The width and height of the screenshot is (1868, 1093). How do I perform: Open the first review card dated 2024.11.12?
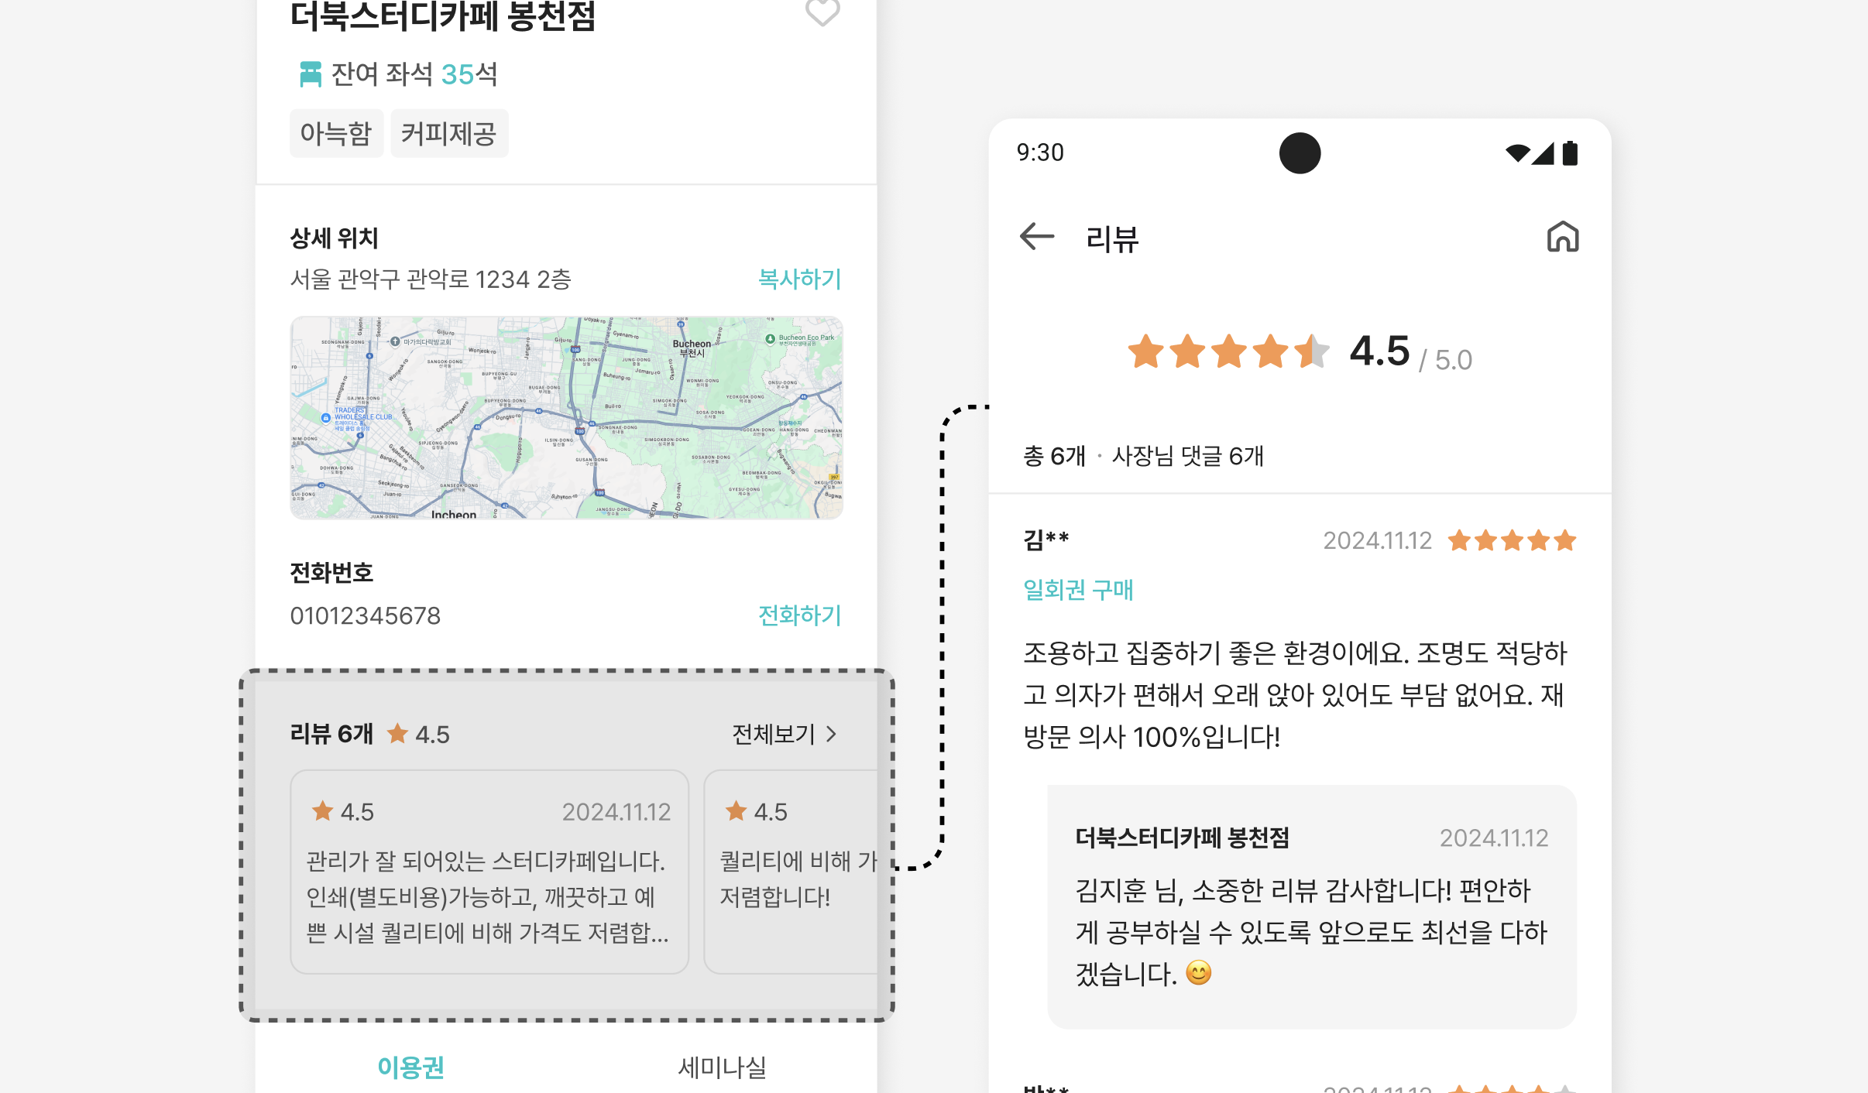pyautogui.click(x=489, y=872)
